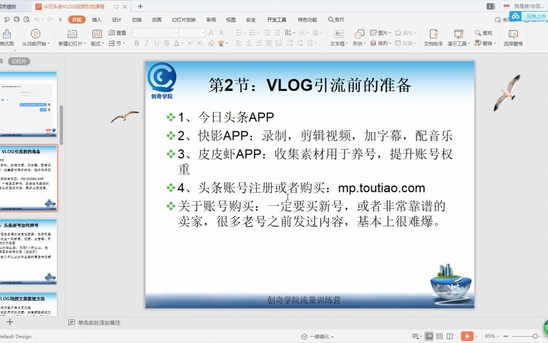Open the Review (审阅) tab
This screenshot has width=548, height=343.
point(211,20)
